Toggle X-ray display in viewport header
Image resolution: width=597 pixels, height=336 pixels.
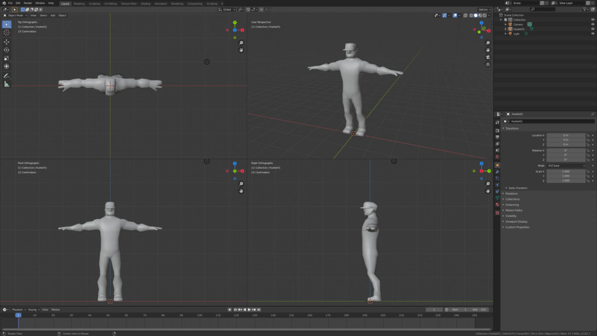tap(465, 15)
